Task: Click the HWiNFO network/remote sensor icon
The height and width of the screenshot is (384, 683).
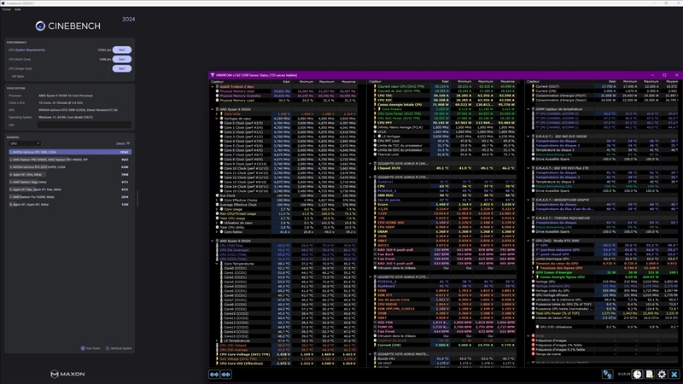Action: coord(610,374)
